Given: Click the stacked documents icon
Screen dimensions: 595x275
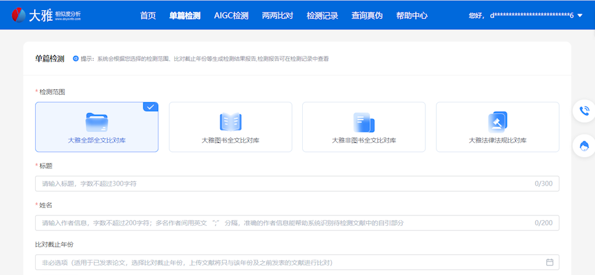Looking at the screenshot, I should [x=364, y=122].
